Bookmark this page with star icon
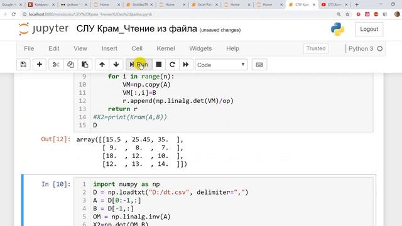 347,14
